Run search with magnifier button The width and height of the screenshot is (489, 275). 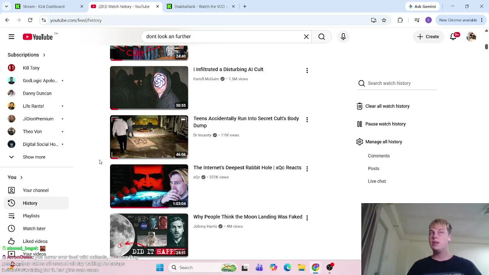pos(322,37)
